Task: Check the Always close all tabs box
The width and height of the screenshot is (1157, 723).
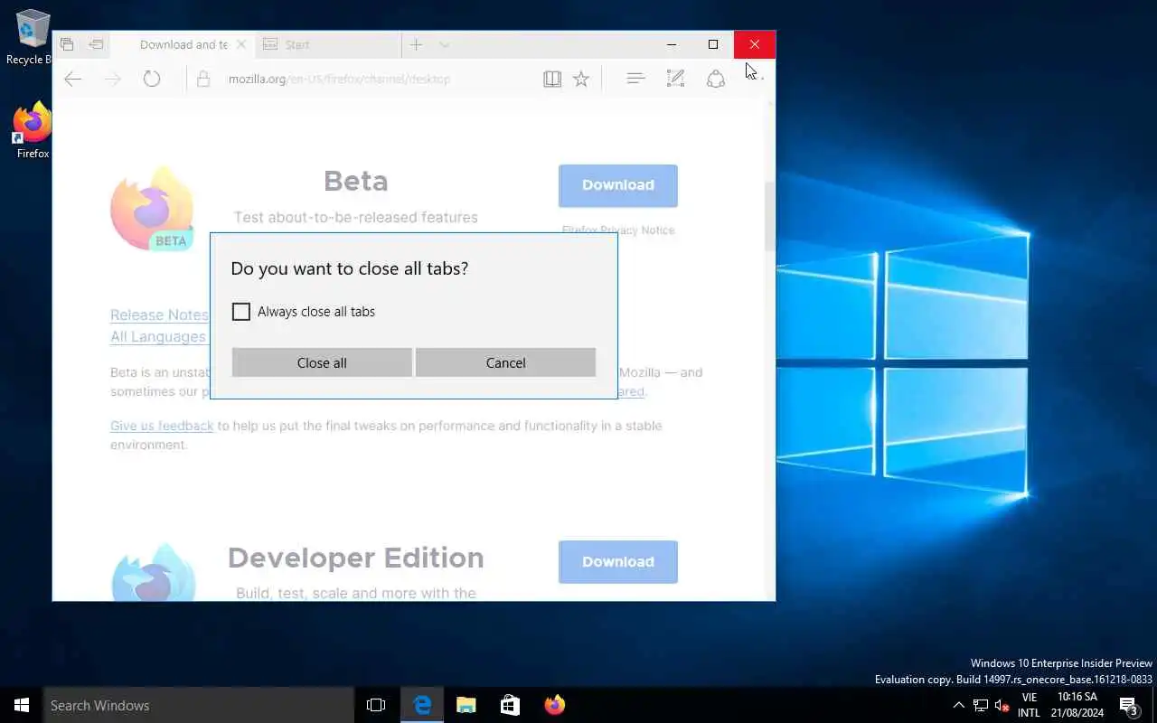Action: [240, 312]
